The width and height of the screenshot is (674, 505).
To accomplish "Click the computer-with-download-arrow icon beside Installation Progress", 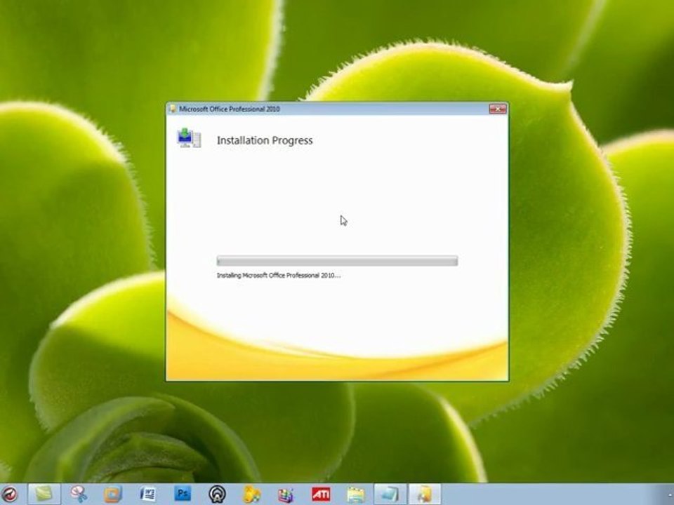I will point(189,138).
